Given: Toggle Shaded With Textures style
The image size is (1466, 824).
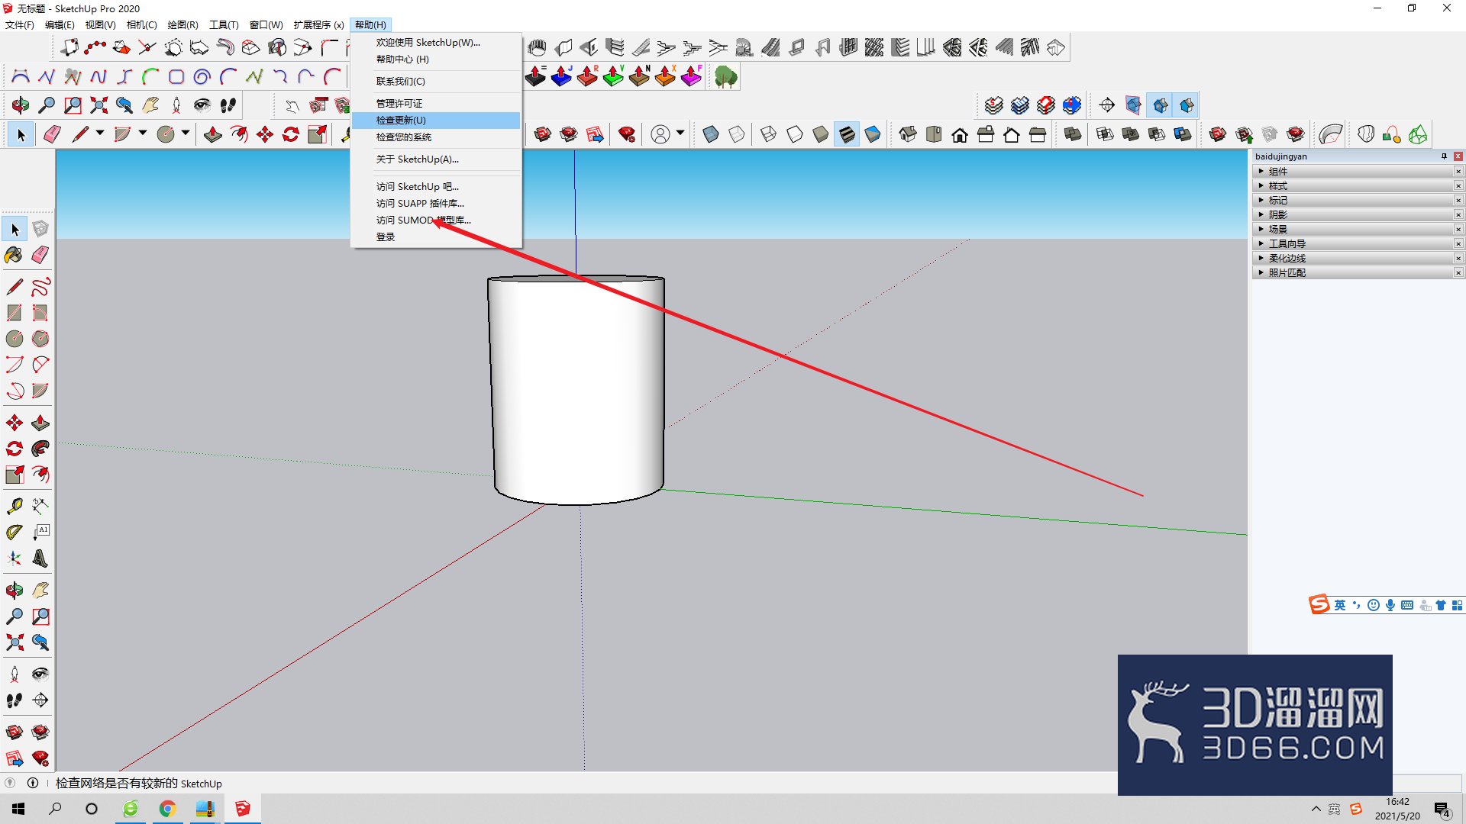Looking at the screenshot, I should 847,135.
